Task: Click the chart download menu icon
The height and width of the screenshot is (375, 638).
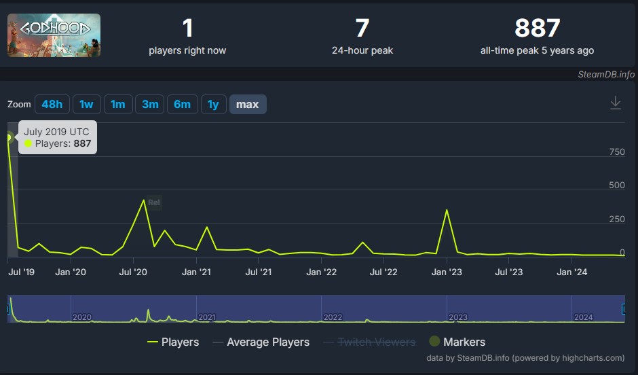Action: pyautogui.click(x=615, y=103)
